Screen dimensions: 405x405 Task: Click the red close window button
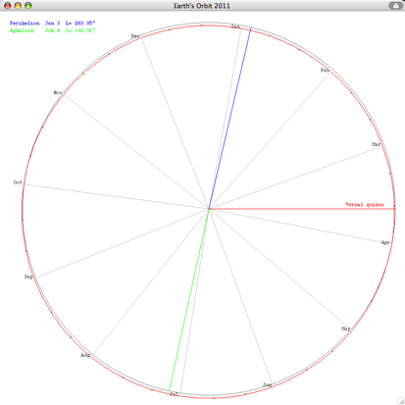coord(8,6)
